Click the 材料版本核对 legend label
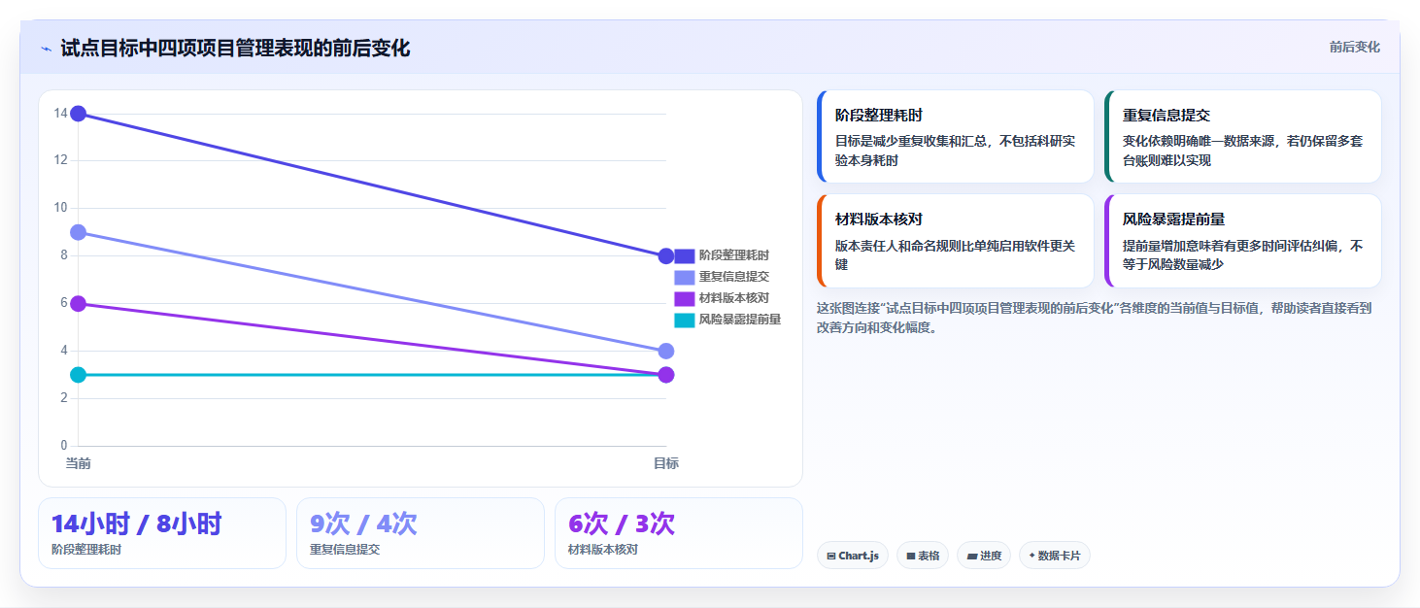The height and width of the screenshot is (608, 1420). coord(734,298)
